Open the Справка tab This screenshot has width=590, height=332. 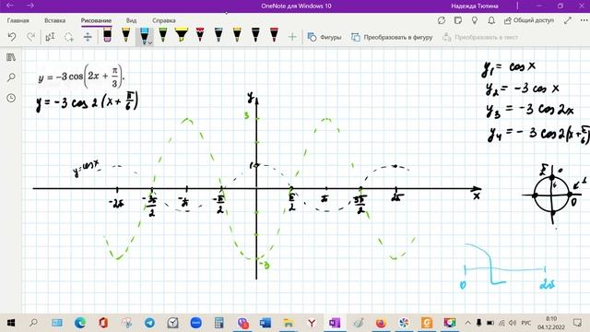click(x=164, y=20)
